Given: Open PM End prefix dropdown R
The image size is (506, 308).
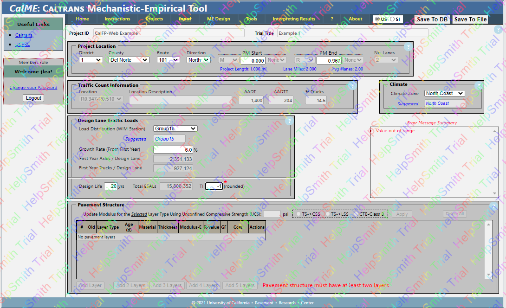Looking at the screenshot, I should (304, 60).
